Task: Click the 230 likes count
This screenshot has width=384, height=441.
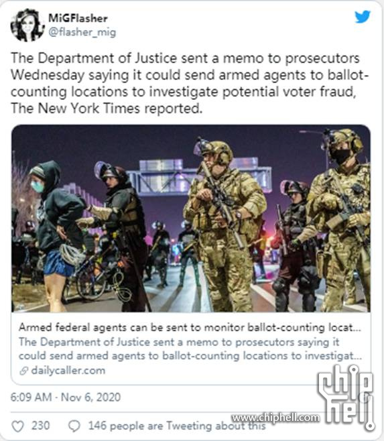Action: 40,426
